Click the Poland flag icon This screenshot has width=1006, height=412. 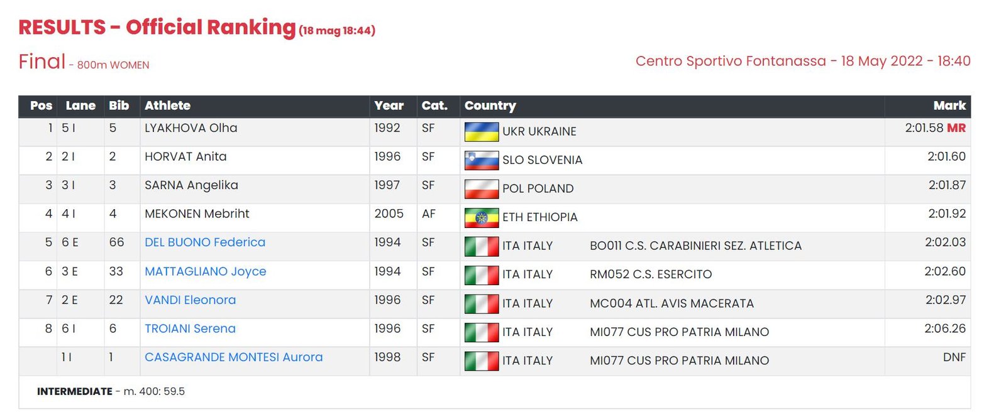tap(481, 188)
